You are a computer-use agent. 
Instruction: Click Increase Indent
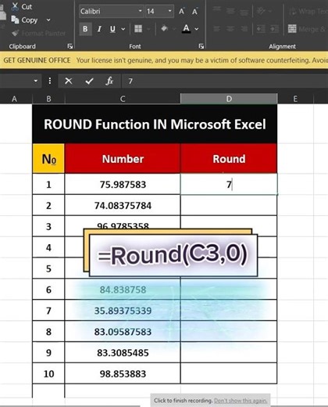pos(274,29)
